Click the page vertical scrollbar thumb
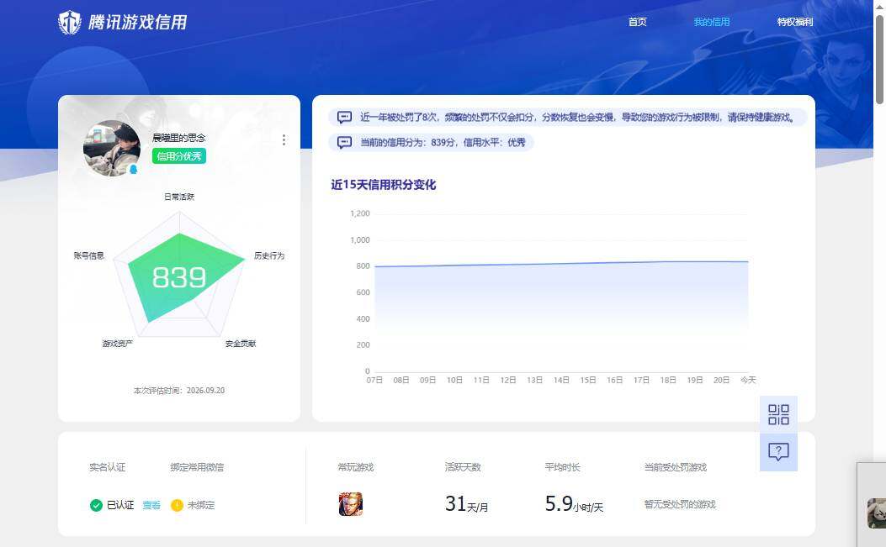Screen dimensions: 886x547 (880, 60)
